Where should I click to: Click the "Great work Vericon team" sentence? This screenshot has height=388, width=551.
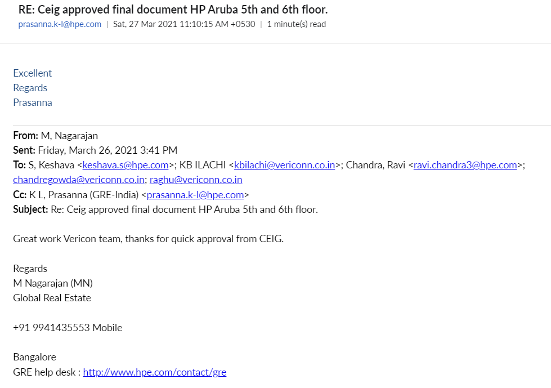[148, 239]
